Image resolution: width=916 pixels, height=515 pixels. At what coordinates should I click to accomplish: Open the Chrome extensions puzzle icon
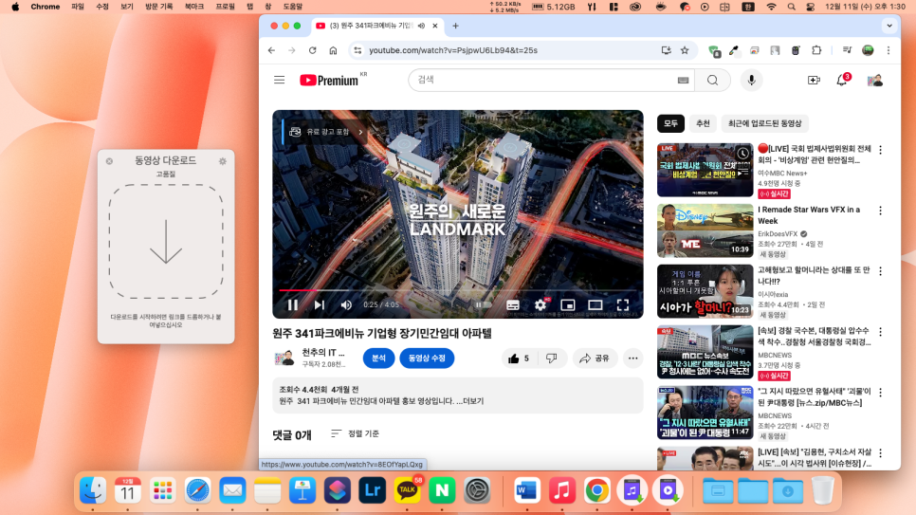pyautogui.click(x=816, y=50)
